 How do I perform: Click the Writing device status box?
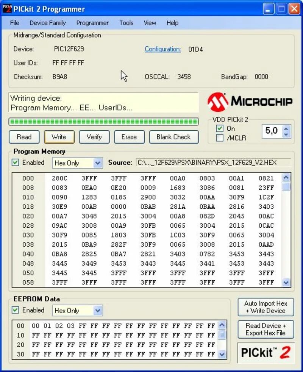(103, 103)
